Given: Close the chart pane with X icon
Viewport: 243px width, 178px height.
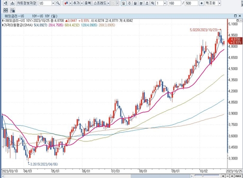Looking at the screenshot, I should point(240,16).
